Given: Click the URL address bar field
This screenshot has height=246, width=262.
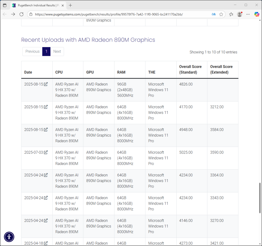Looking at the screenshot, I should [x=119, y=14].
